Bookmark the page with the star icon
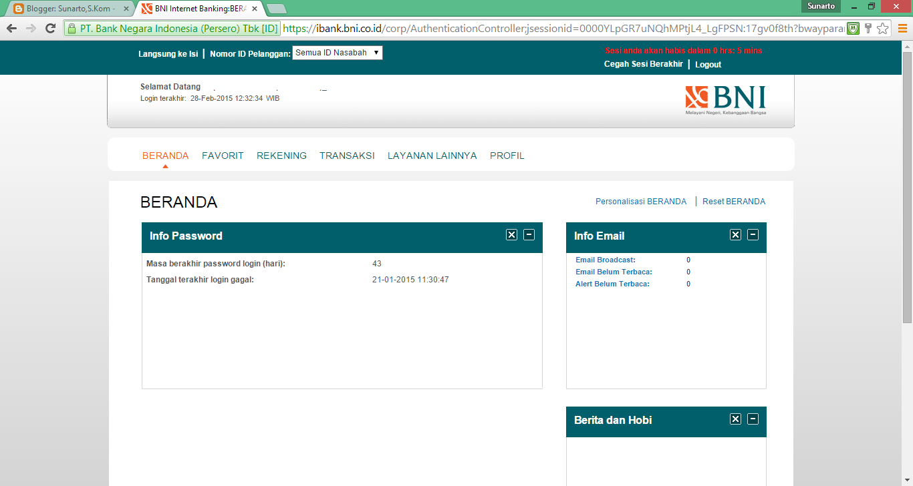Screen dimensions: 913x486 pyautogui.click(x=882, y=28)
